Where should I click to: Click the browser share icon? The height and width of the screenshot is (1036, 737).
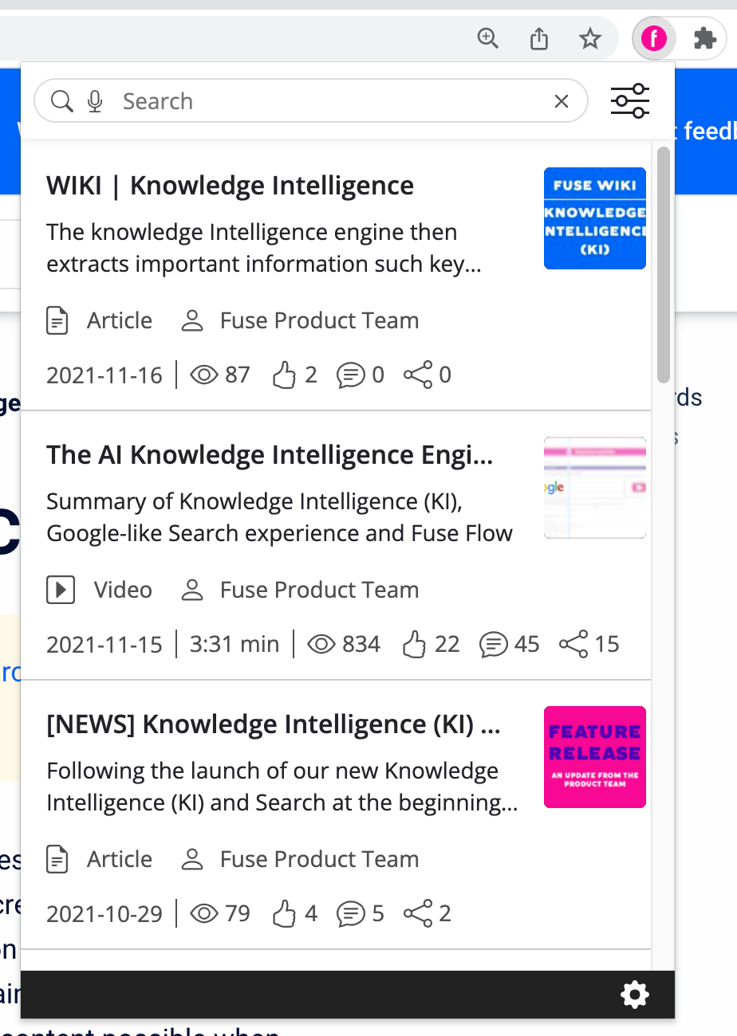tap(539, 38)
